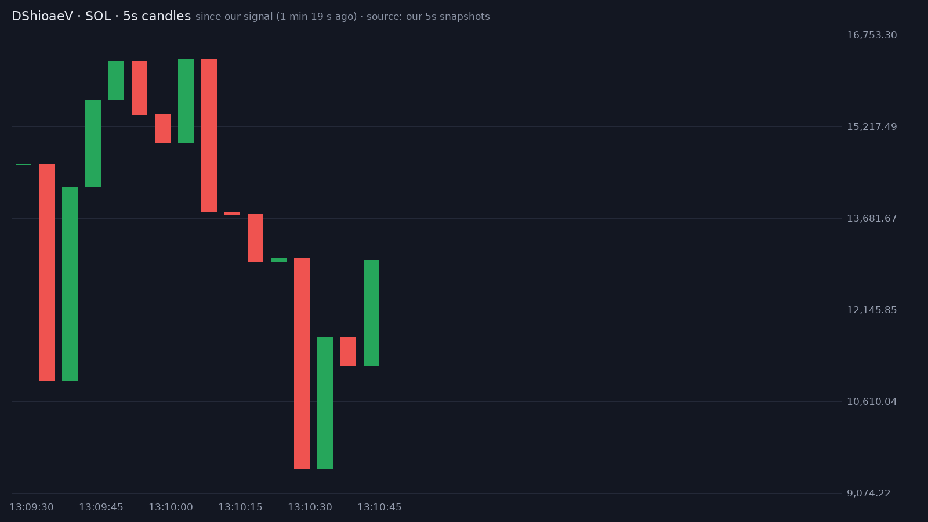Click the tall red candle after 13:10:00

(x=209, y=136)
